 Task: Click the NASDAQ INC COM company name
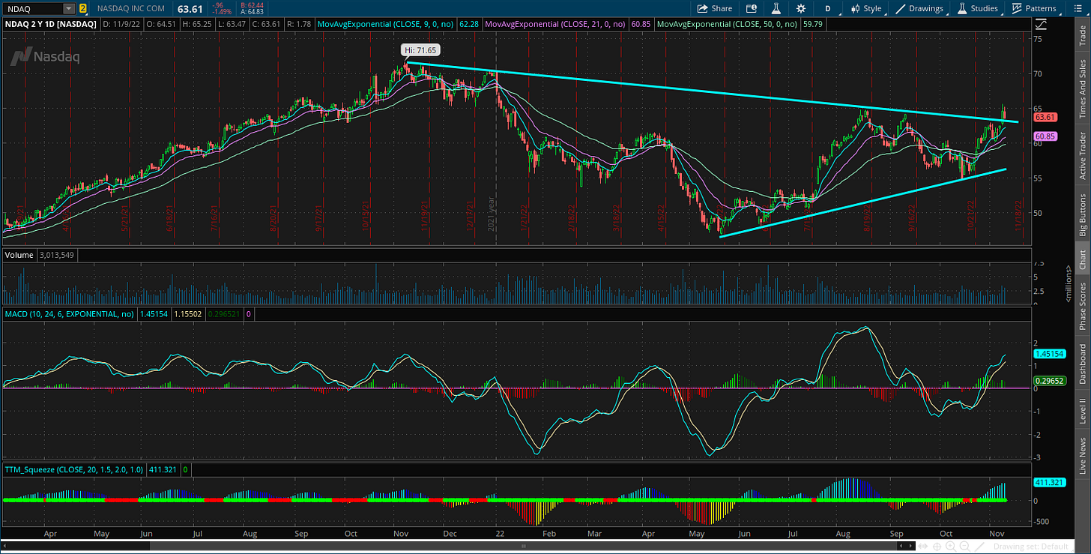[130, 9]
